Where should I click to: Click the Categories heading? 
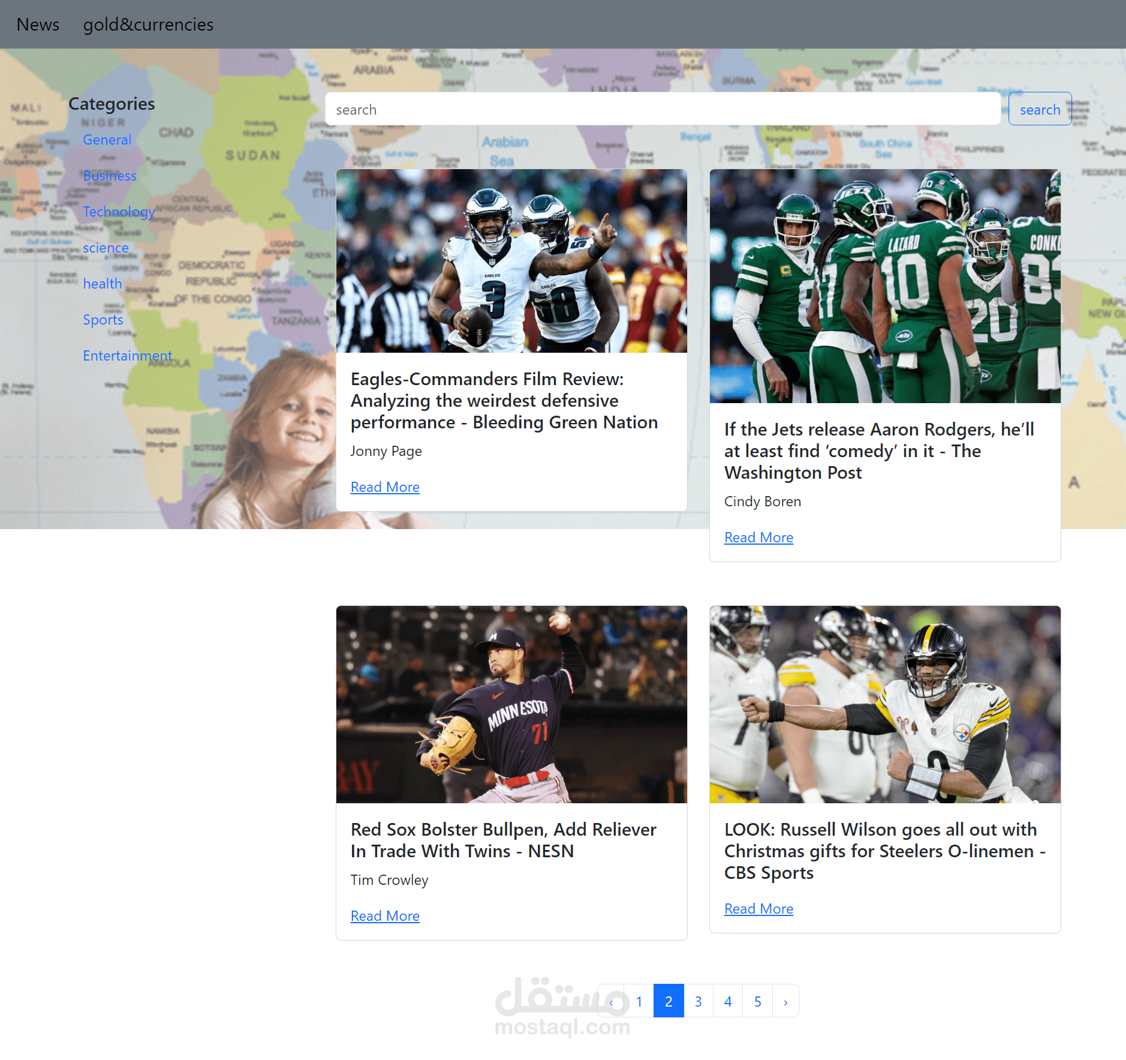[112, 104]
